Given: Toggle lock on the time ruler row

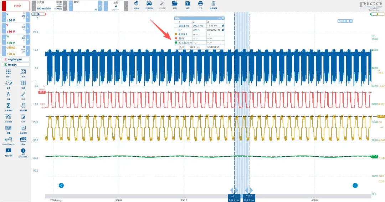Looking at the screenshot, I should click(x=223, y=26).
